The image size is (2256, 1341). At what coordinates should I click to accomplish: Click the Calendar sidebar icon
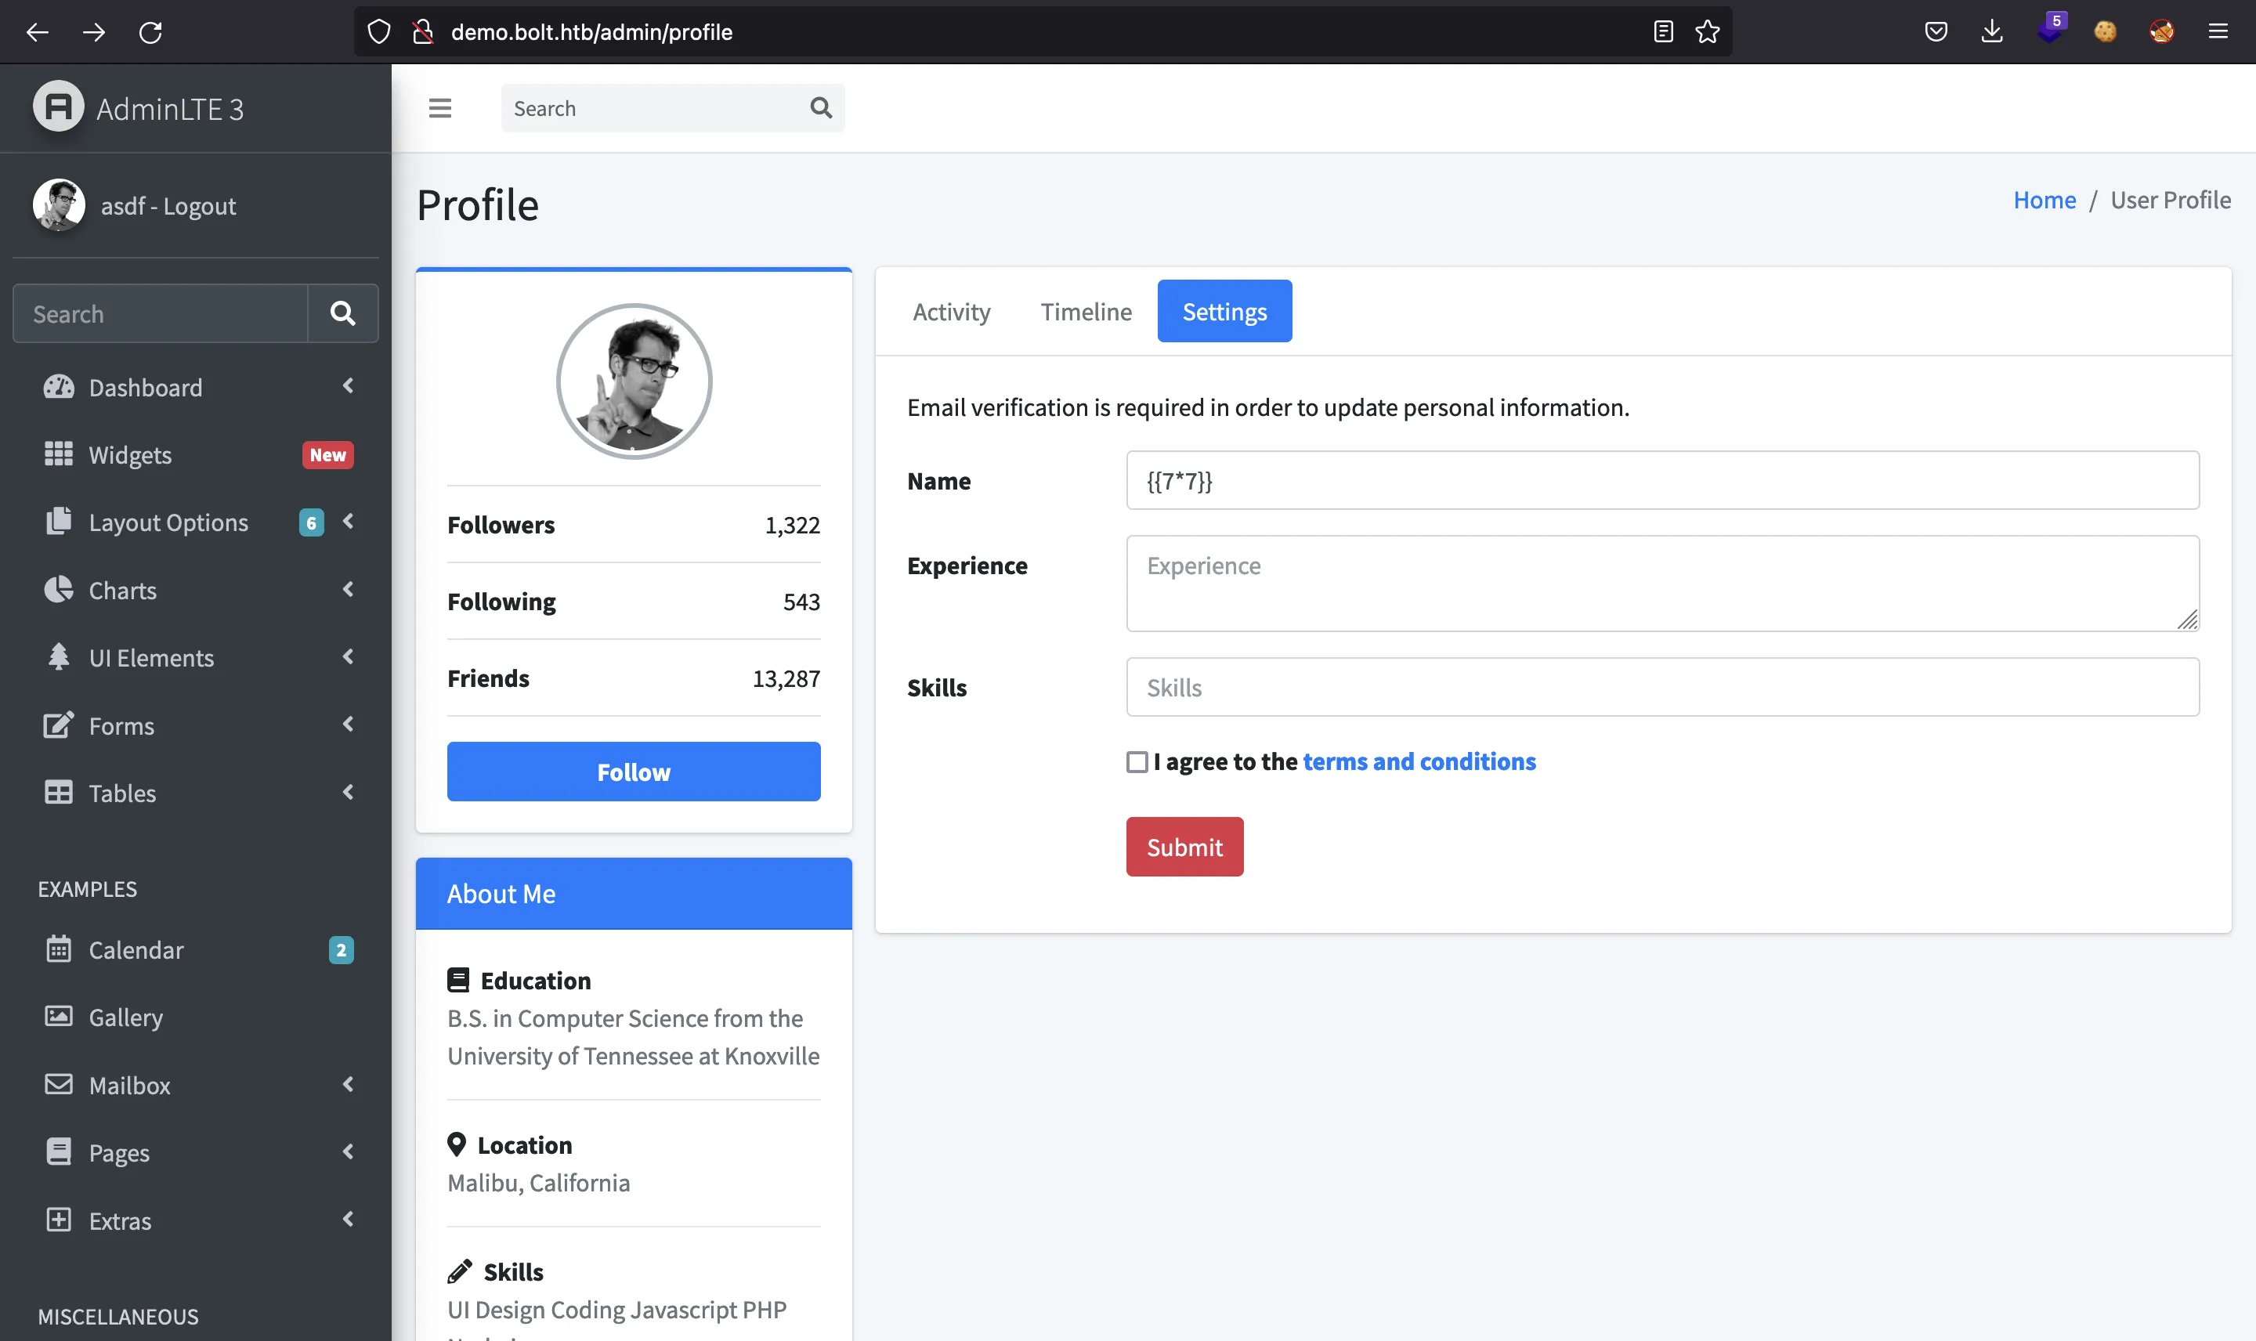[59, 950]
